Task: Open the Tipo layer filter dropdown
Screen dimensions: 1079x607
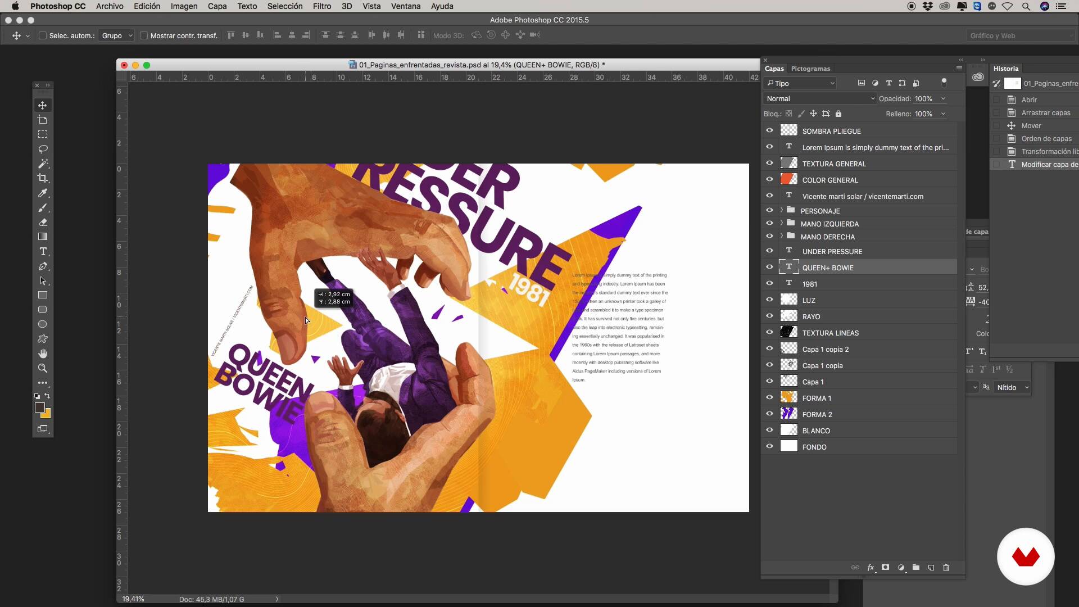Action: point(800,83)
